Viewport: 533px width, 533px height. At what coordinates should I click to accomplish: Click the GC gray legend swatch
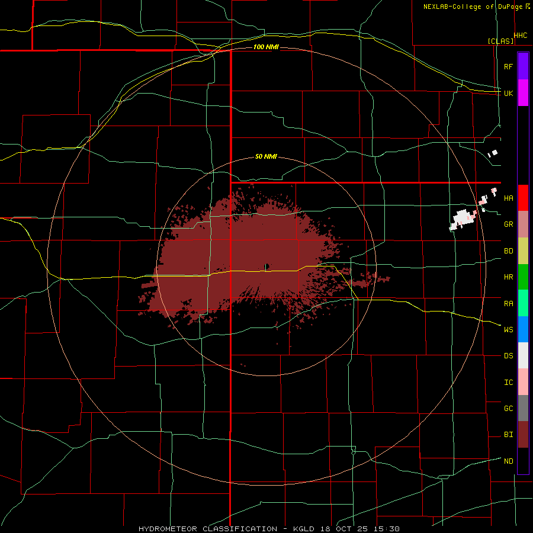[523, 408]
